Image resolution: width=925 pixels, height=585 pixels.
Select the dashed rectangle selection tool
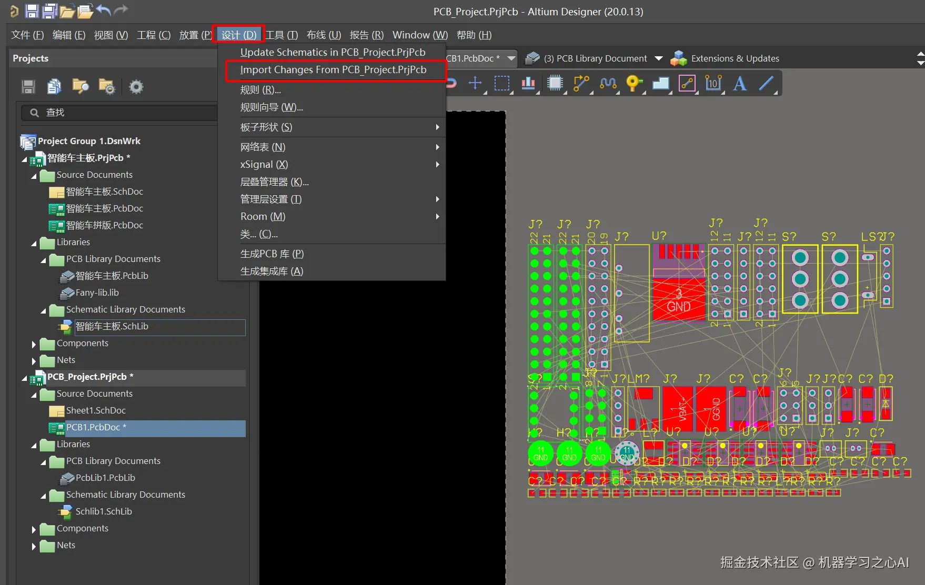coord(502,83)
